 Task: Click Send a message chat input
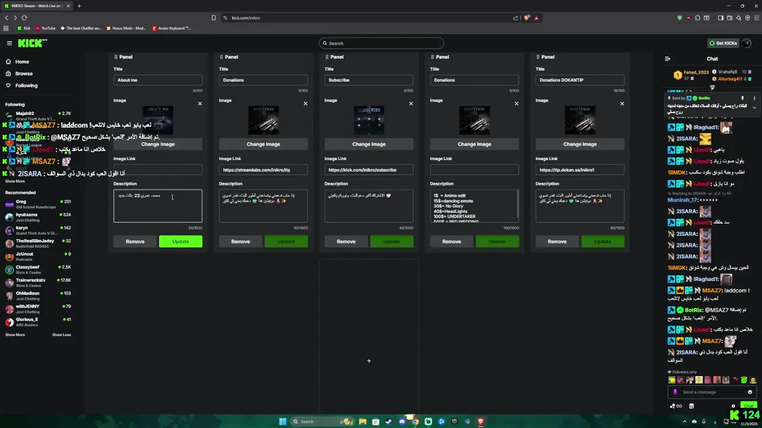[x=711, y=392]
